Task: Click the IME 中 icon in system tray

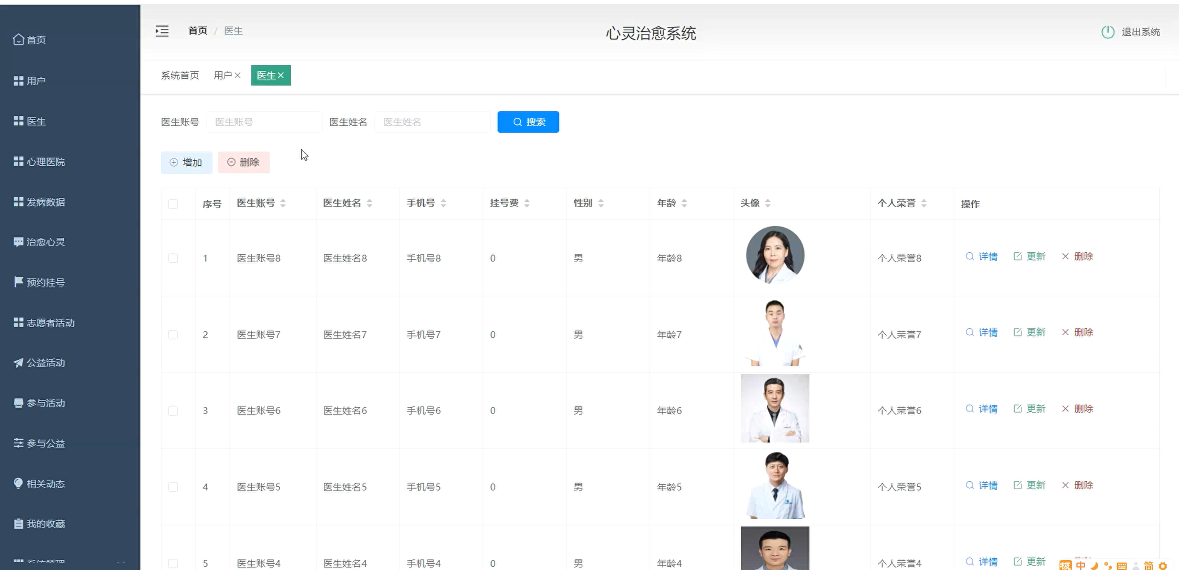Action: [x=1081, y=565]
